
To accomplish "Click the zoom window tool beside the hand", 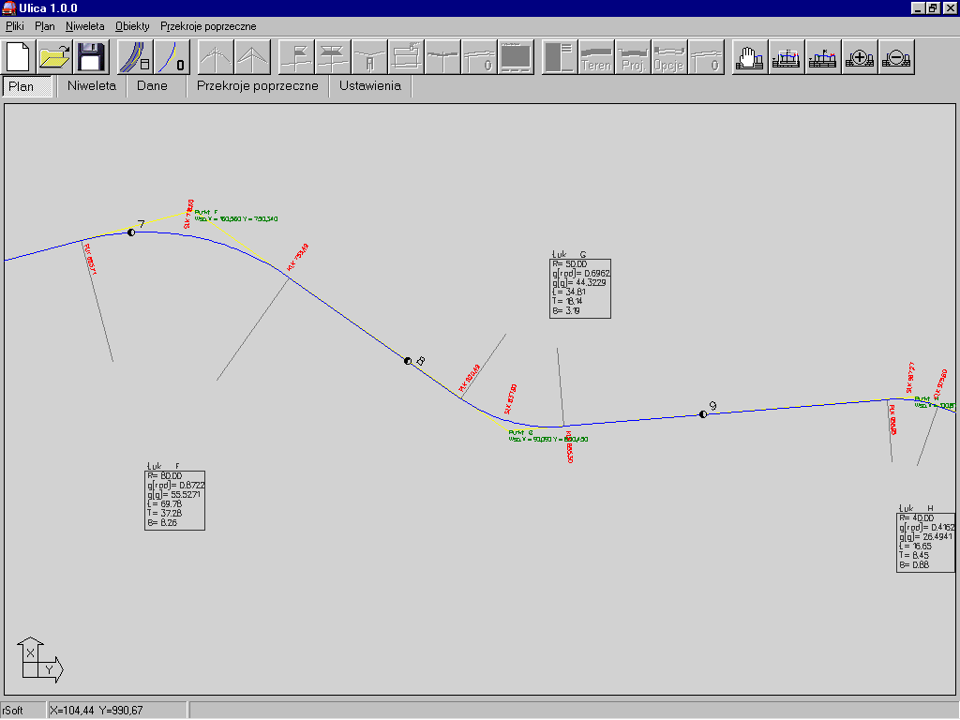I will [786, 57].
